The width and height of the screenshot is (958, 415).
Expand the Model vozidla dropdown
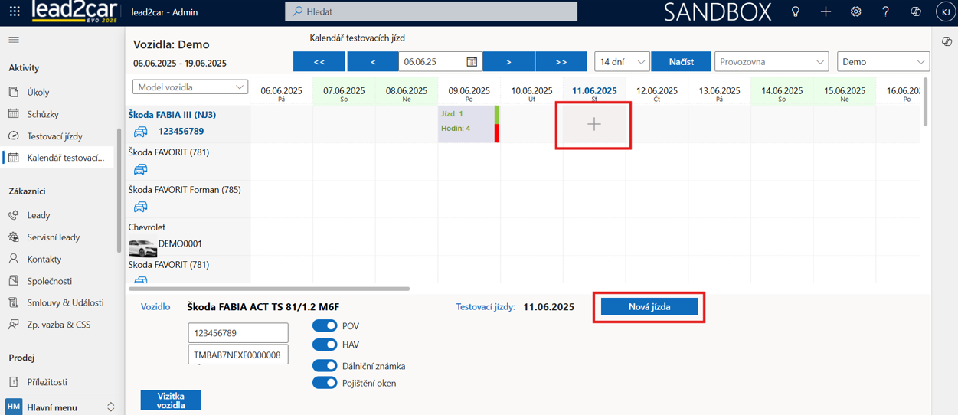click(x=190, y=87)
